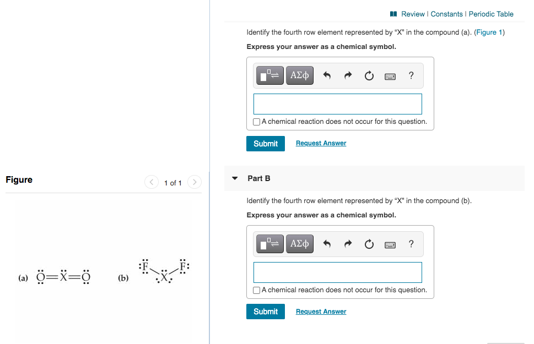
Task: Open Greek letters ΑΣφ palette in Part A
Action: 299,75
